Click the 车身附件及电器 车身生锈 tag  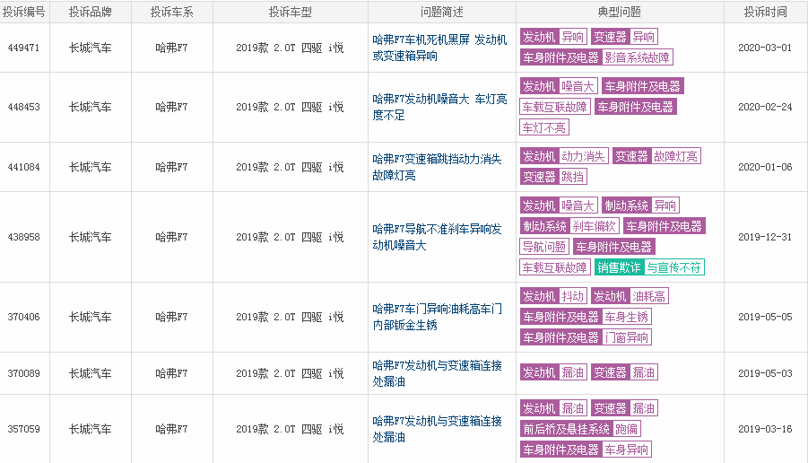click(x=586, y=317)
